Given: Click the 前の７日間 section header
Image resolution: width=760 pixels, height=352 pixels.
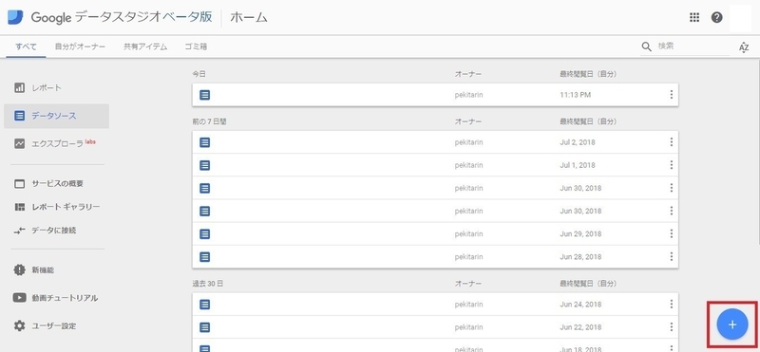Looking at the screenshot, I should coord(209,121).
